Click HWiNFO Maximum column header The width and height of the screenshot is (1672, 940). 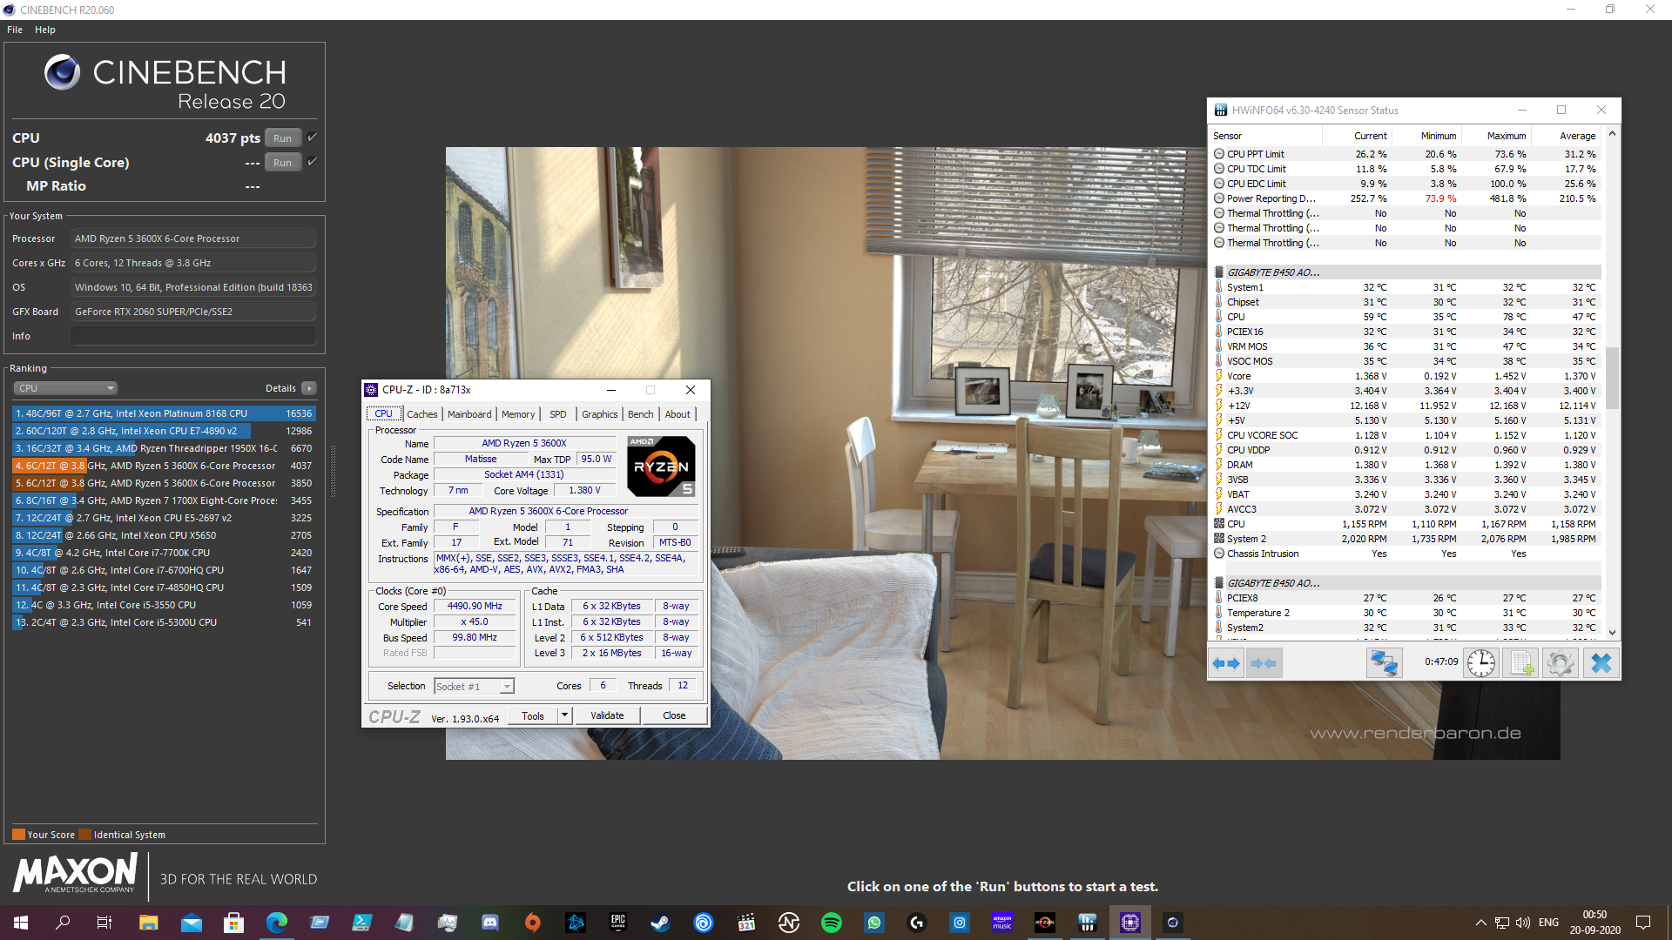tap(1496, 136)
